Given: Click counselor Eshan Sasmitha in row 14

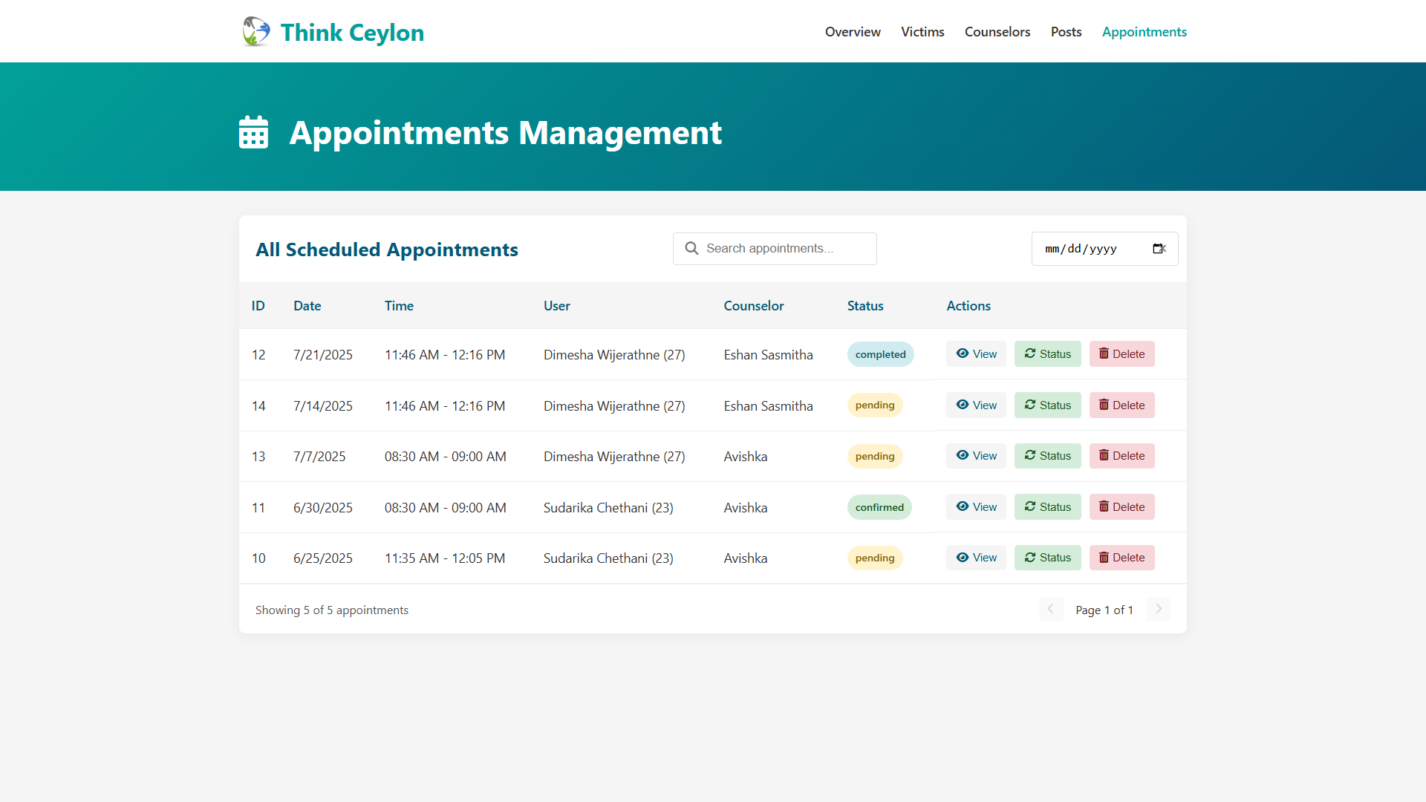Looking at the screenshot, I should [x=769, y=406].
